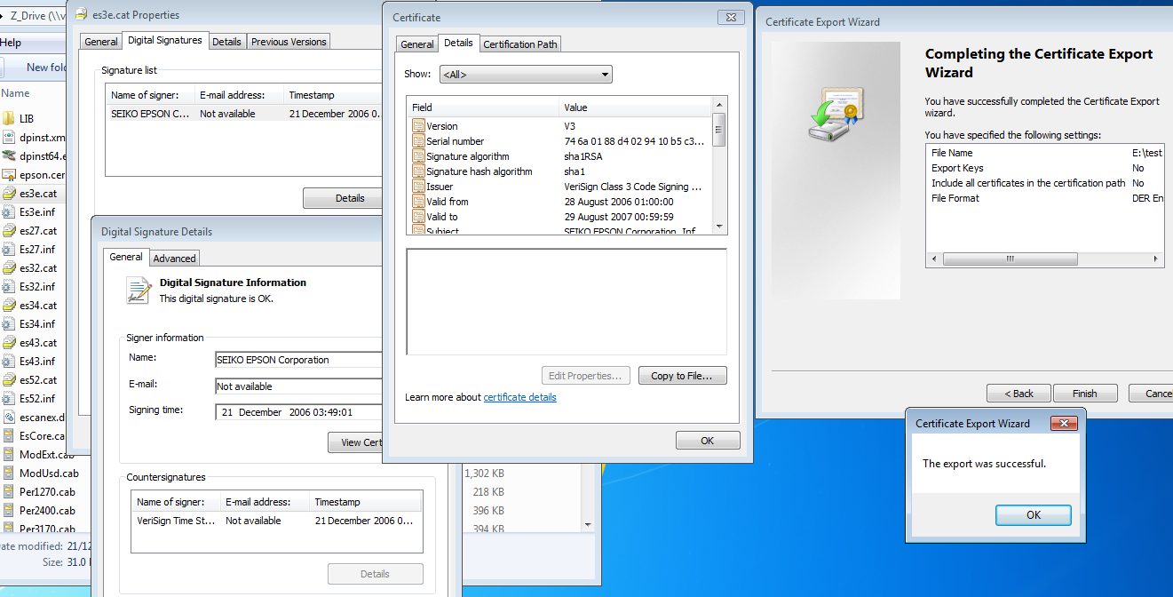Open the Previous Versions tab
1173x597 pixels.
(x=289, y=42)
